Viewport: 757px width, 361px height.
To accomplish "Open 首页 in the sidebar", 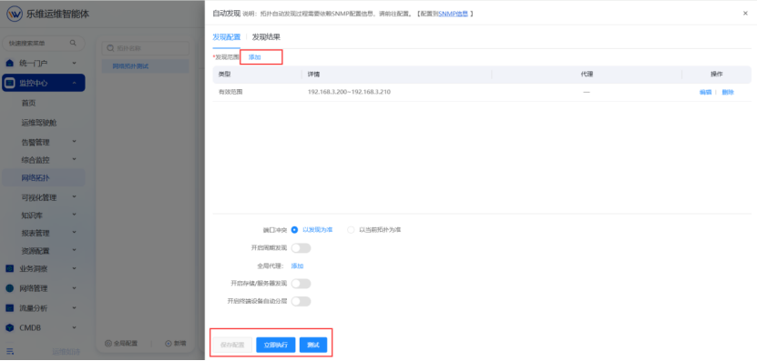I will click(x=28, y=103).
